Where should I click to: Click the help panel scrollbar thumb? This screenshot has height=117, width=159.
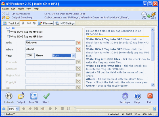[153, 46]
